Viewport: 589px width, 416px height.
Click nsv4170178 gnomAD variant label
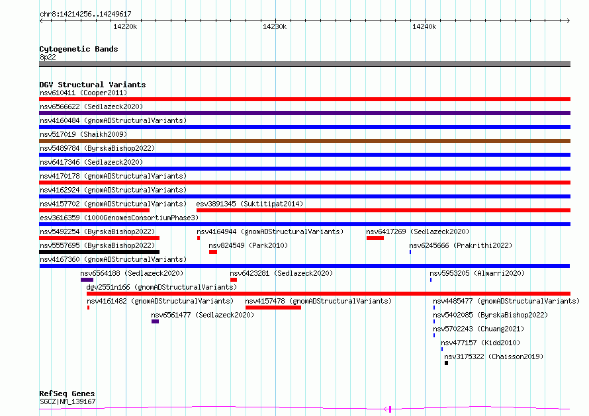click(x=113, y=176)
